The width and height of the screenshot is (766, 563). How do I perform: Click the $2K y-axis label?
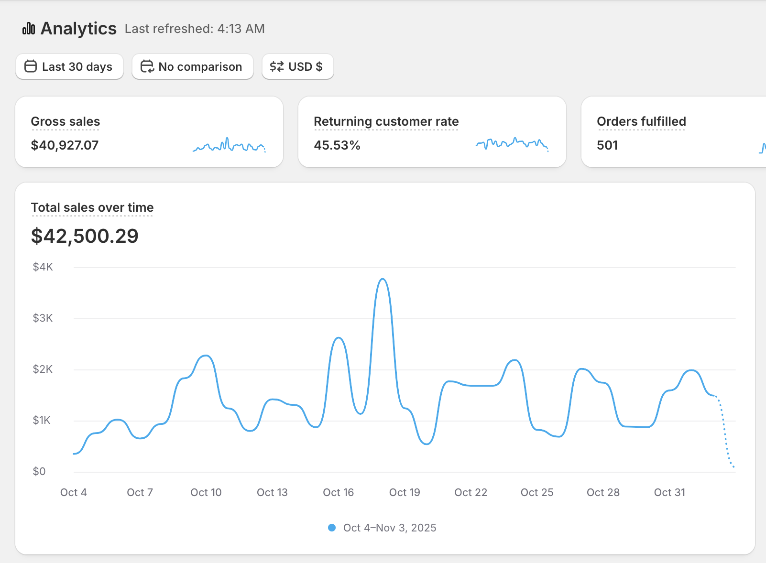[x=43, y=369]
